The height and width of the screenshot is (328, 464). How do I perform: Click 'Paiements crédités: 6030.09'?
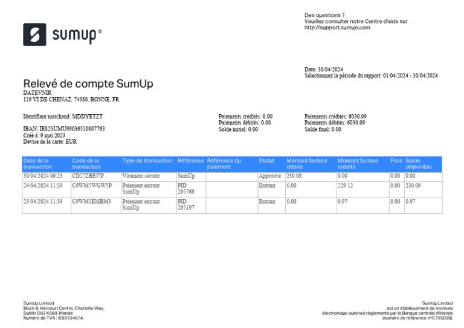tap(335, 117)
